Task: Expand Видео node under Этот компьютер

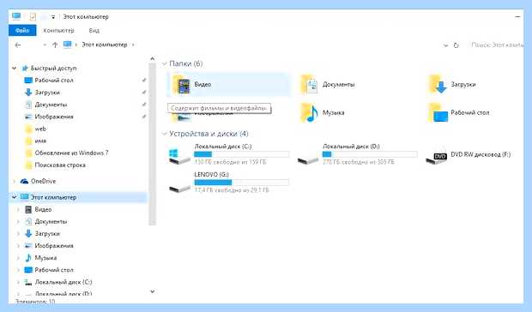Action: 18,209
